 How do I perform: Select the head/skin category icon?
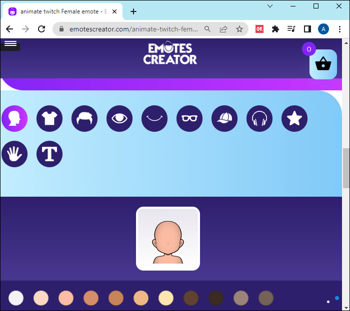14,118
